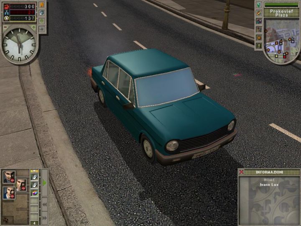Click the green shield icon beside the minimap
Screen dimensions: 301x226
(x=259, y=5)
